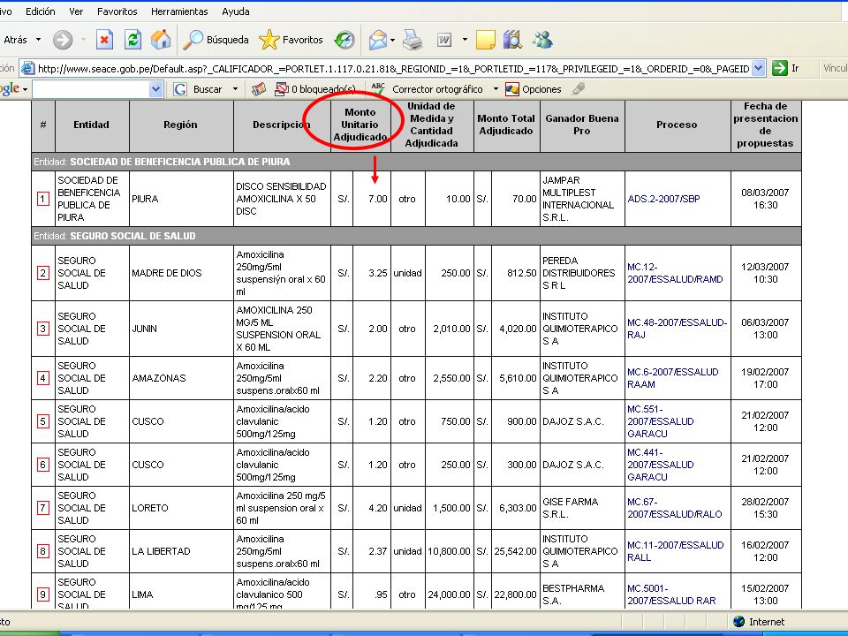
Task: Open process link MC.441-2007/ESSALUD GARACU
Action: point(661,465)
